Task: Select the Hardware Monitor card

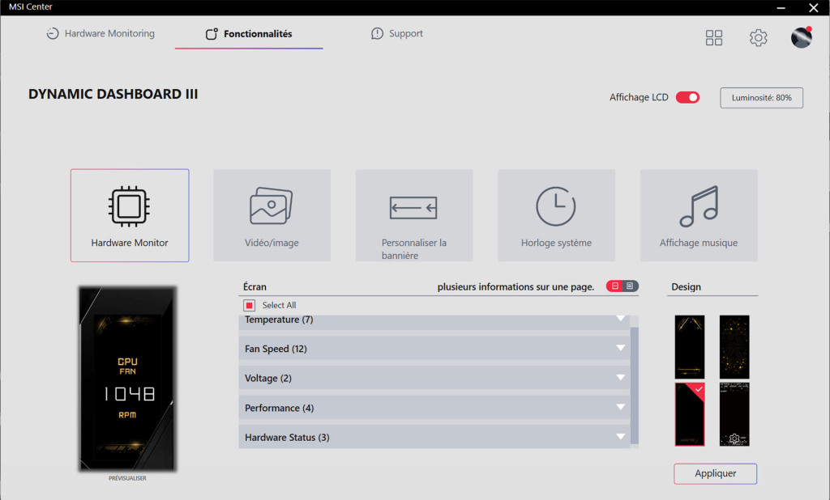Action: [130, 215]
